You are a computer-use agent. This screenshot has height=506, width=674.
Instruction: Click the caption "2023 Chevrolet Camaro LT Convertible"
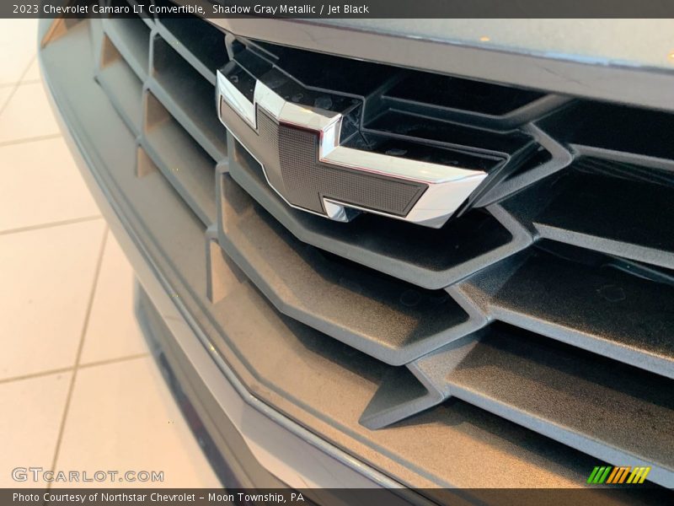(x=109, y=9)
